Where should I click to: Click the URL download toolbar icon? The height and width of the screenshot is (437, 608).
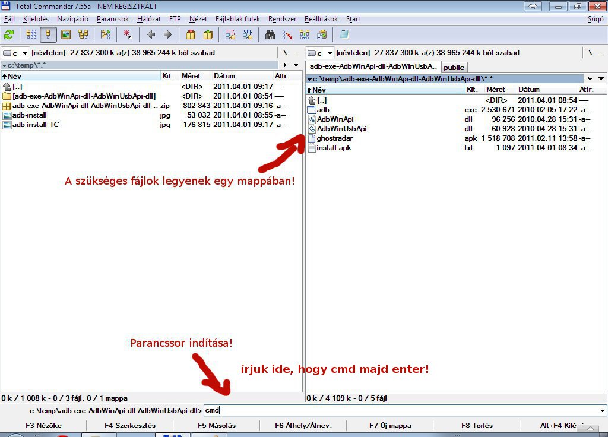click(x=248, y=35)
